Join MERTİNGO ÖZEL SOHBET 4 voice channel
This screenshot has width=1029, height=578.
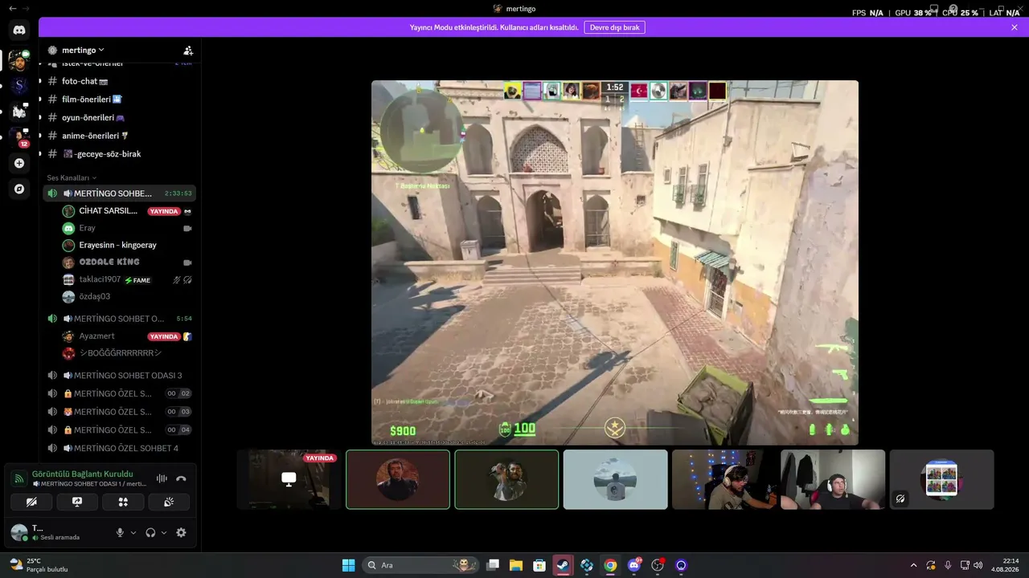click(119, 448)
